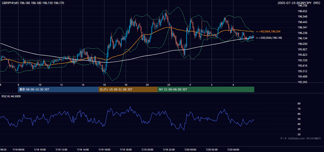The height and width of the screenshot is (152, 324).
Task: Click hour tick 22 under price chart
Action: click(169, 85)
